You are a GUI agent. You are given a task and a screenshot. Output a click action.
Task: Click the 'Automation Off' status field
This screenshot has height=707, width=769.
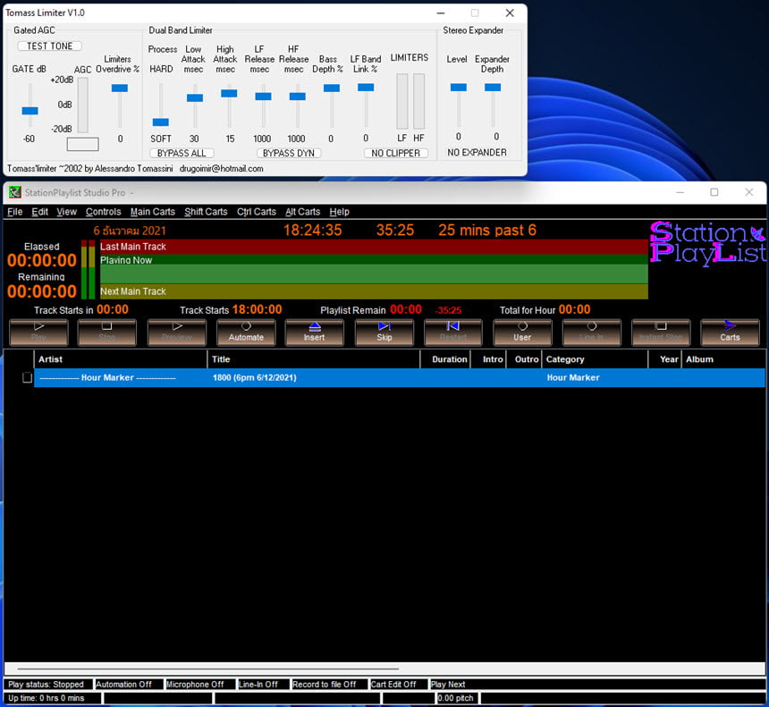pos(129,685)
